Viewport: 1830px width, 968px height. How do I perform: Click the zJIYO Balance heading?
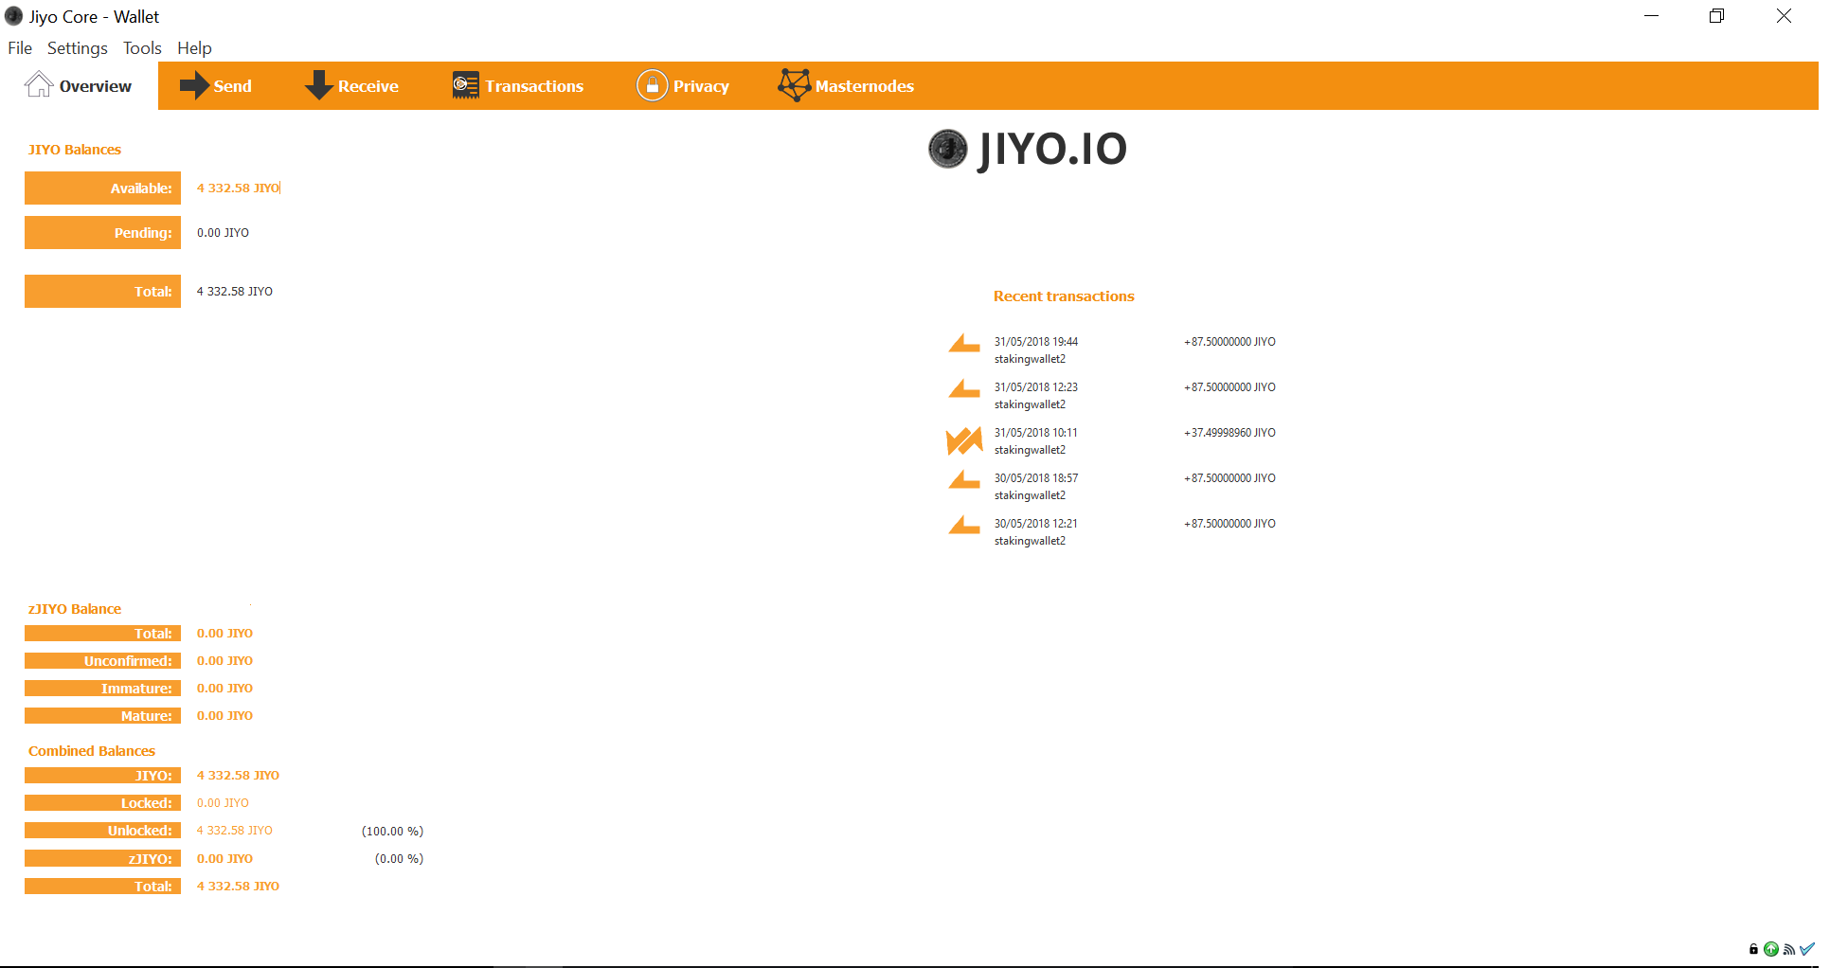(75, 609)
